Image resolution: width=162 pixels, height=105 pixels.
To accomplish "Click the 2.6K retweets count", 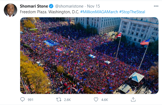I will (67, 100).
